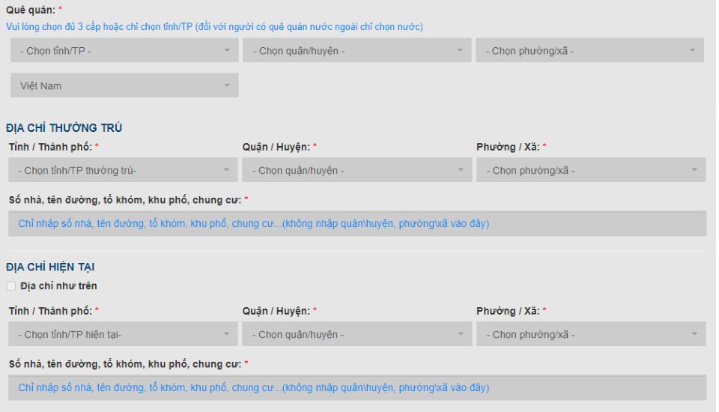Click arrow on 'Chọn tỉnh/TP hiện tại' selector
719x412 pixels.
point(227,334)
